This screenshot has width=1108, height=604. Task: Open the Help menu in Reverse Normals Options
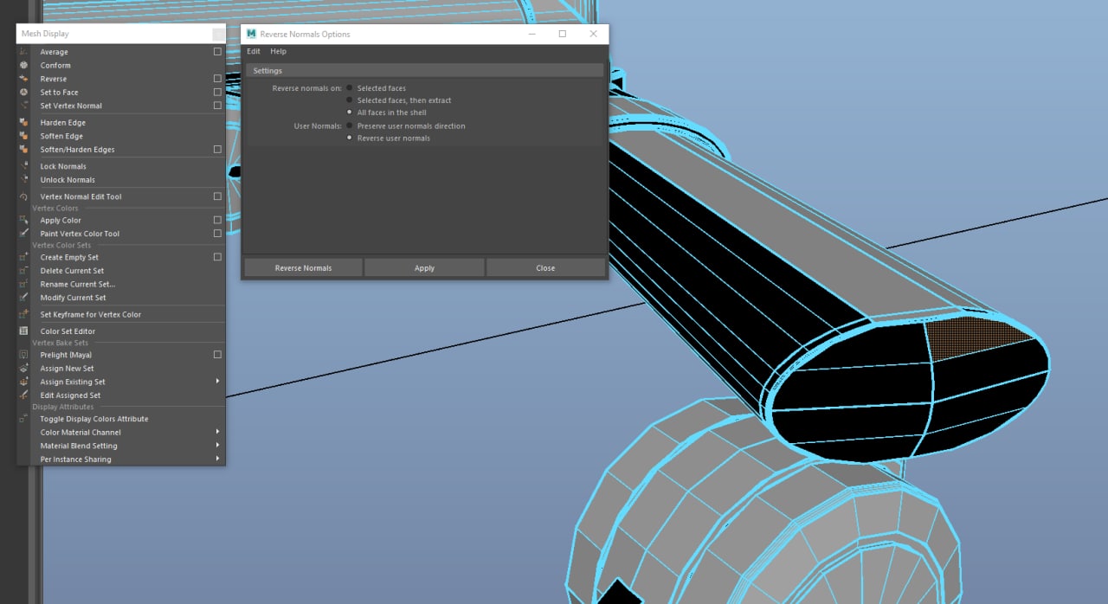279,52
